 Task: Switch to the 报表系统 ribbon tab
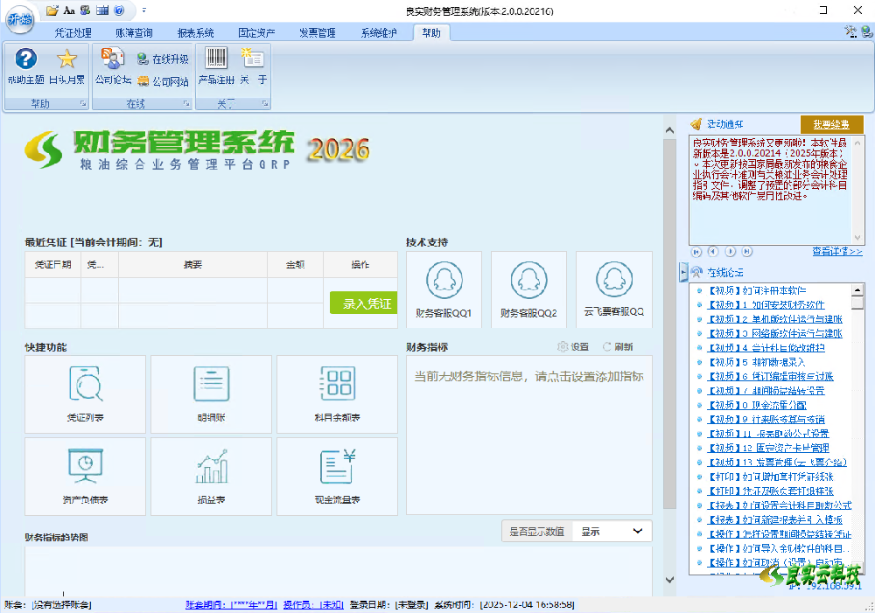coord(194,31)
